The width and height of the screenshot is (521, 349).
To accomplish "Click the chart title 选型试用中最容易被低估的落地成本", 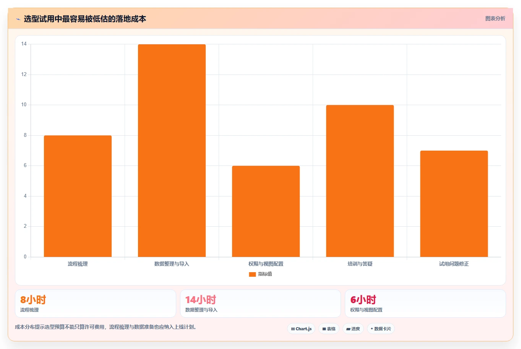I will (85, 19).
